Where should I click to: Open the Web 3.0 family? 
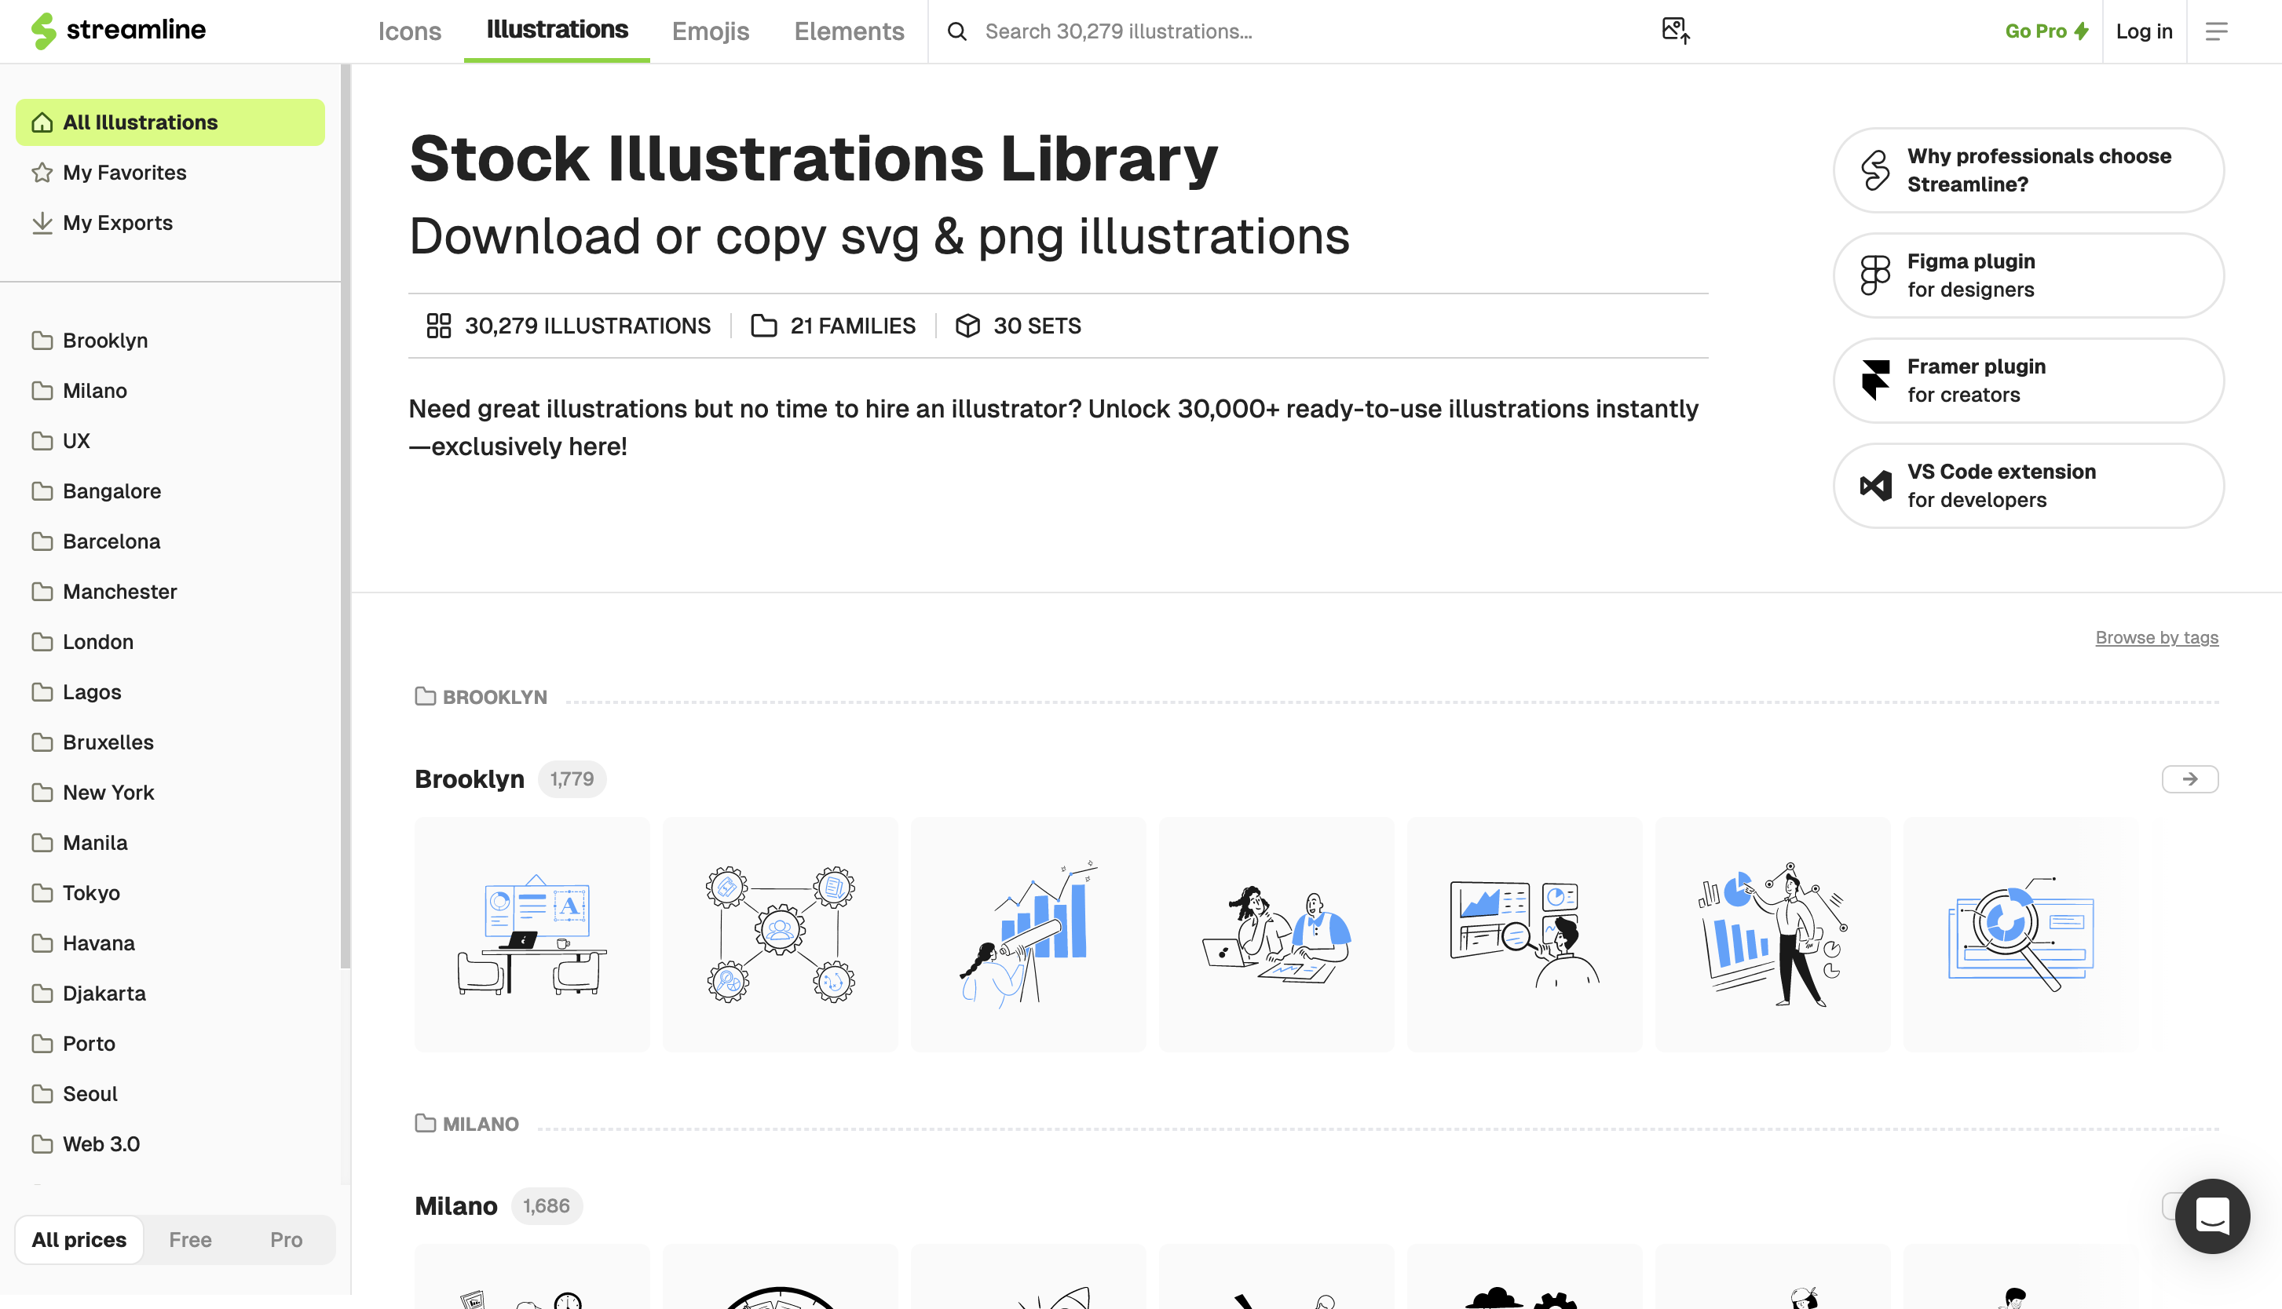click(101, 1143)
